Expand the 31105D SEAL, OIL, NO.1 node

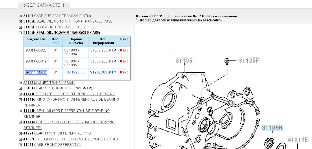pyautogui.click(x=20, y=21)
